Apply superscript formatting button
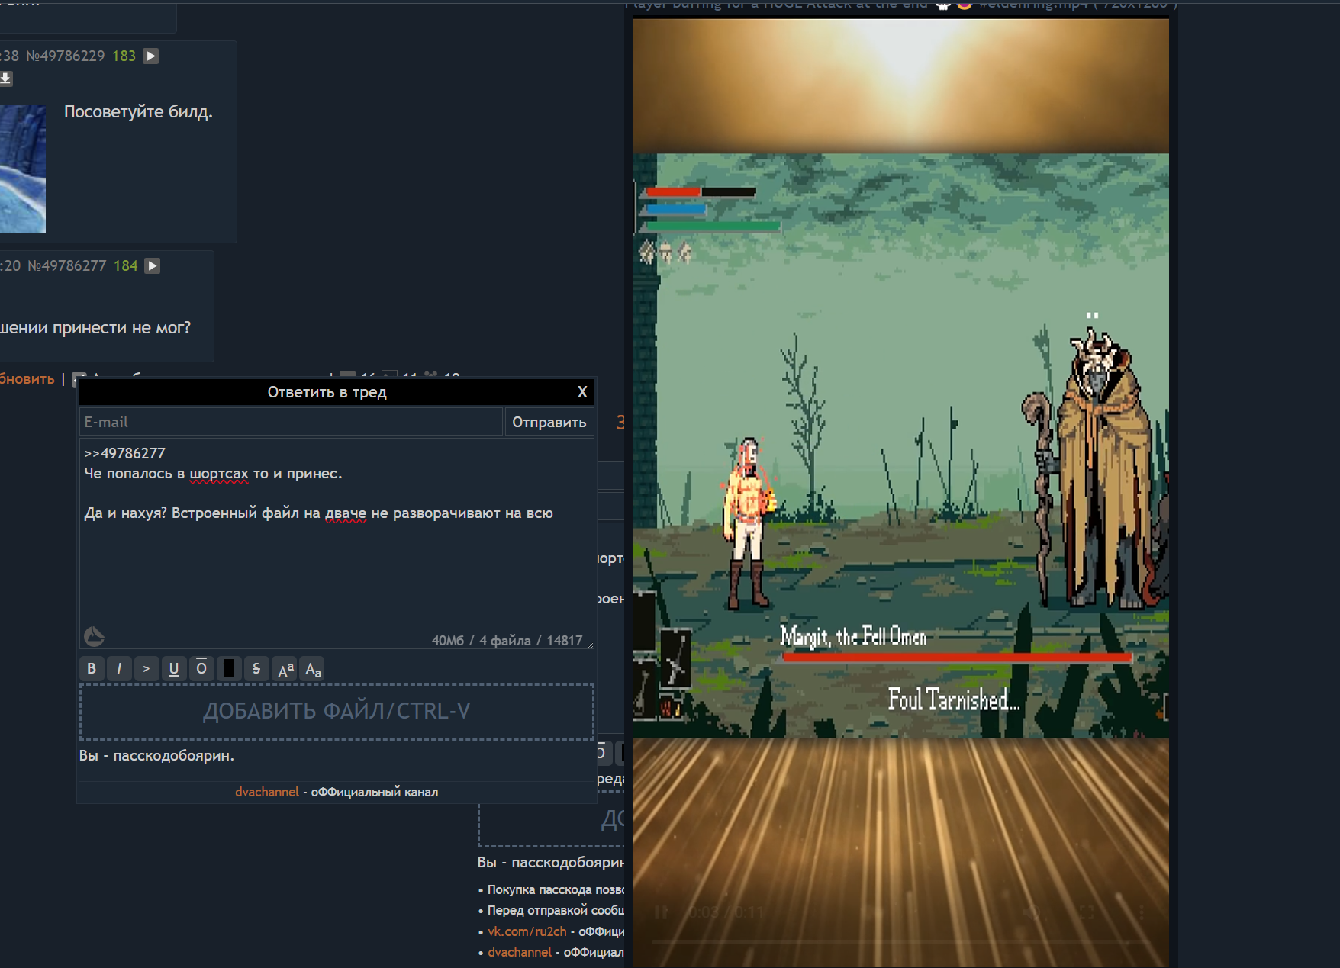1340x968 pixels. pyautogui.click(x=285, y=669)
